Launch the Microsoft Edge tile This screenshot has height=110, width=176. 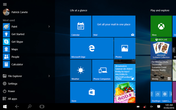pyautogui.click(x=92, y=48)
